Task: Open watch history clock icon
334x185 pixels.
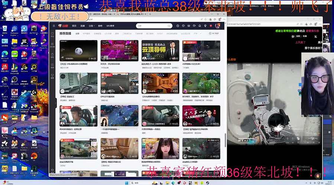Action: coord(178,26)
